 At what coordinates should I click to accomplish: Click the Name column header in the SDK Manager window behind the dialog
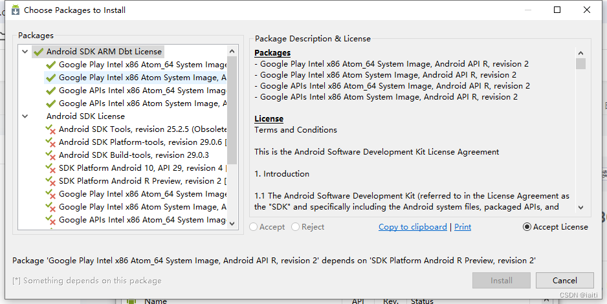155,301
